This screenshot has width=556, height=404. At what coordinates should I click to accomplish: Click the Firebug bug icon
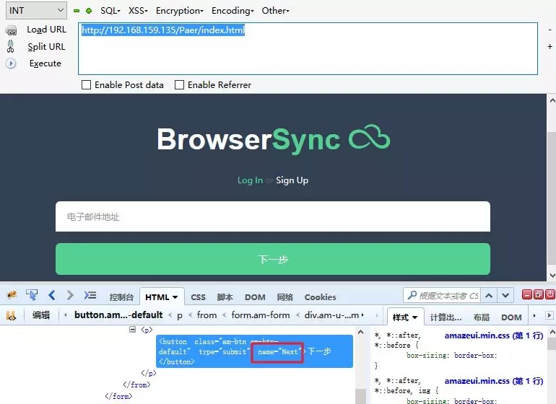12,295
